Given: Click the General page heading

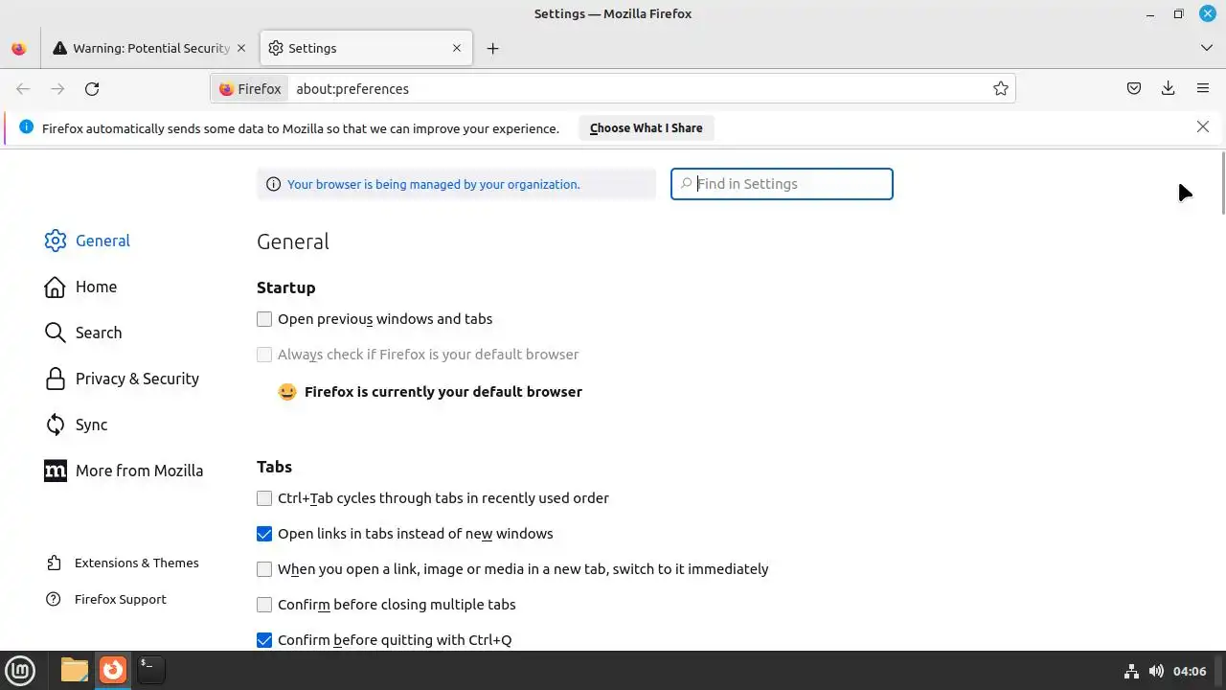Looking at the screenshot, I should 293,241.
